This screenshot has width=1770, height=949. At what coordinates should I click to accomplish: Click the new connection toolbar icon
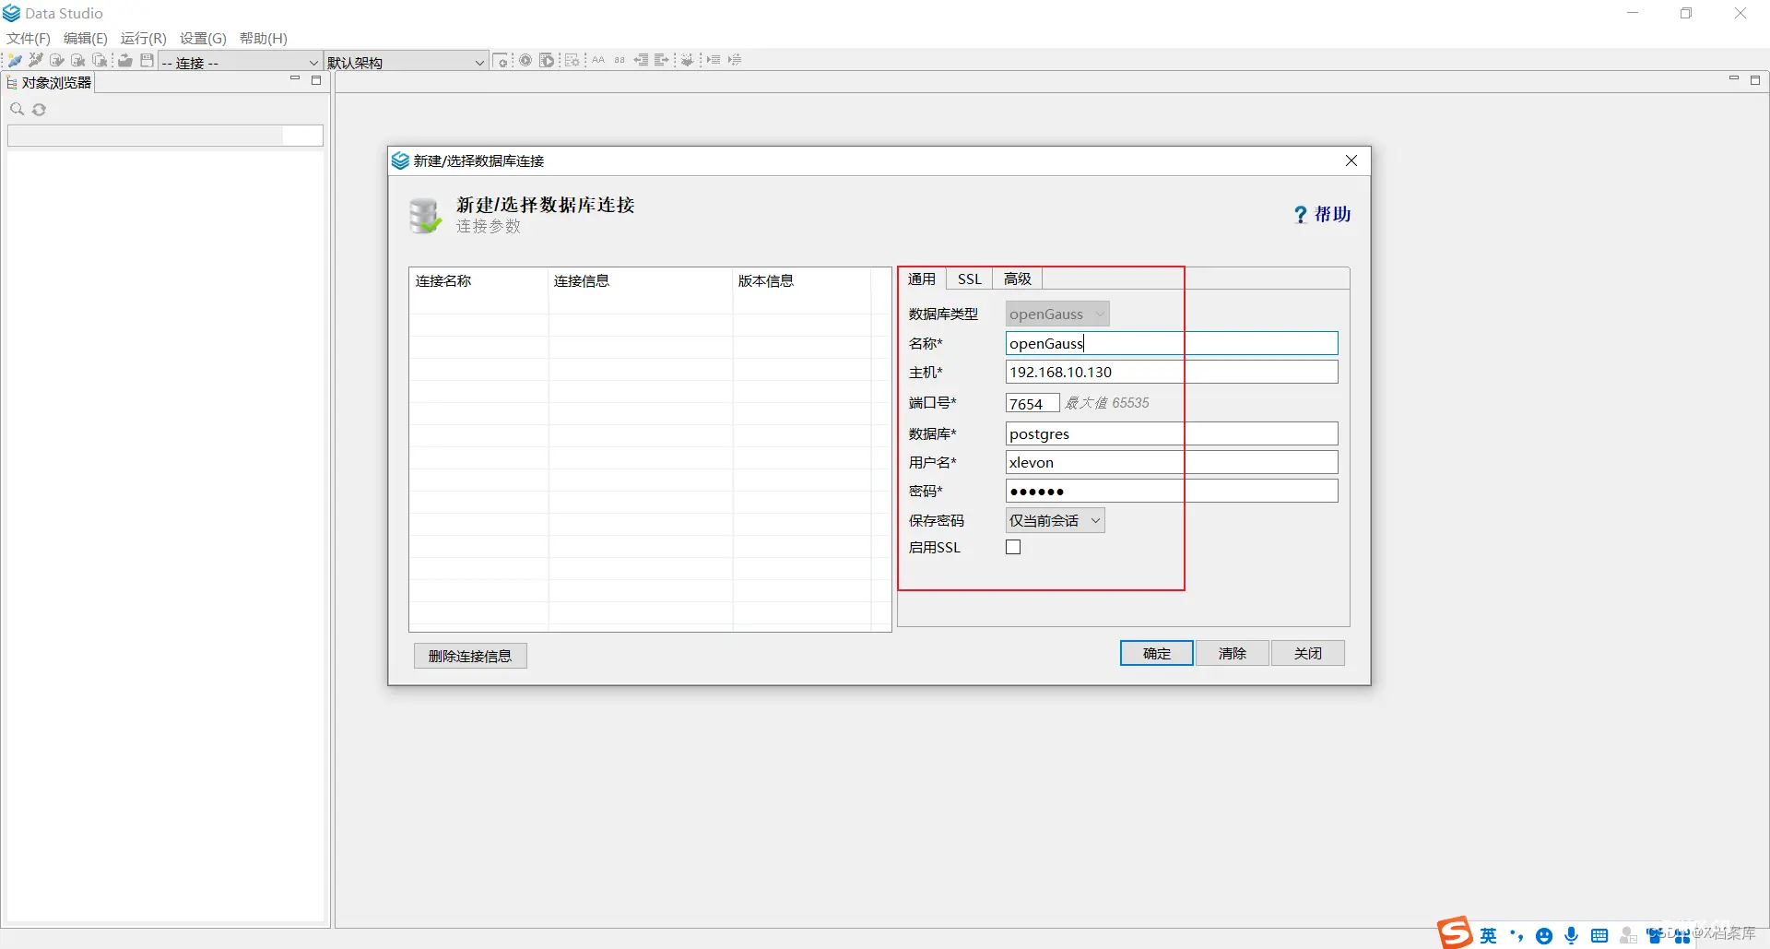[x=15, y=61]
